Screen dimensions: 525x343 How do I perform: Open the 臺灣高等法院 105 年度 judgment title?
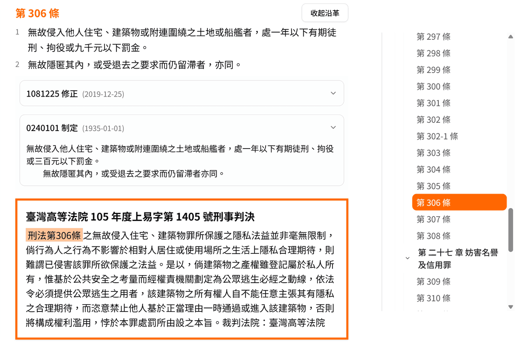pos(140,217)
